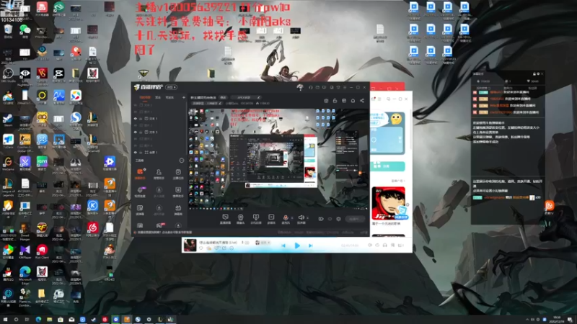
Task: Open Steam desktop shortcut
Action: 8,120
